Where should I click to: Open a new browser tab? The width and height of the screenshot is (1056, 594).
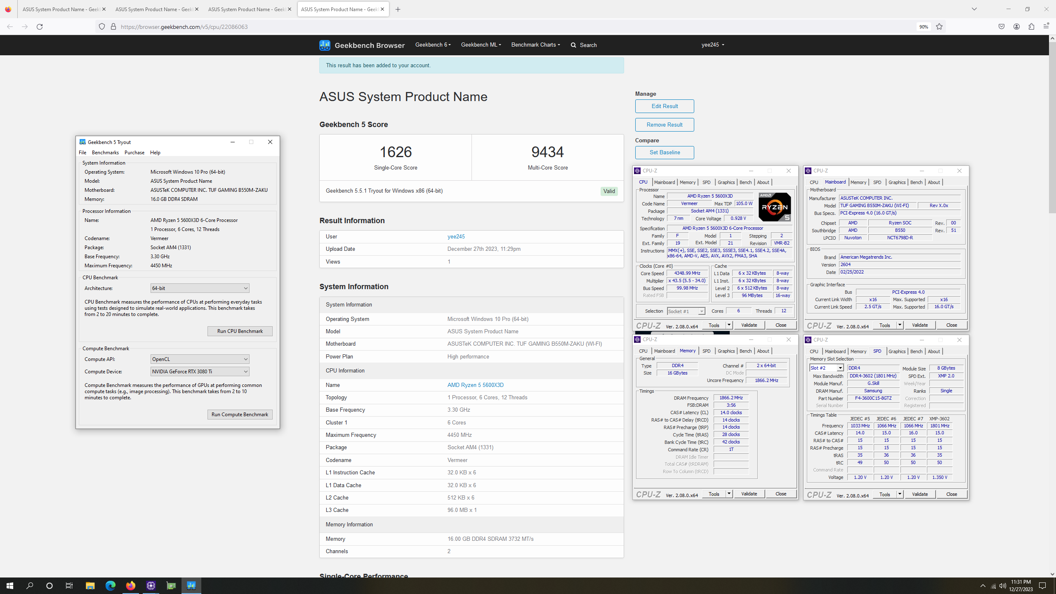coord(398,9)
